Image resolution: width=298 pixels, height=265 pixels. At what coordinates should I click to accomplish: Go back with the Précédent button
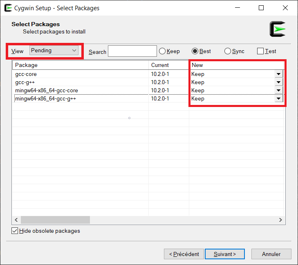pyautogui.click(x=184, y=254)
